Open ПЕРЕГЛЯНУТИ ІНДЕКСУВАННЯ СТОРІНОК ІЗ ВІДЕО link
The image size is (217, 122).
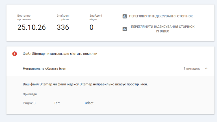pyautogui.click(x=163, y=29)
